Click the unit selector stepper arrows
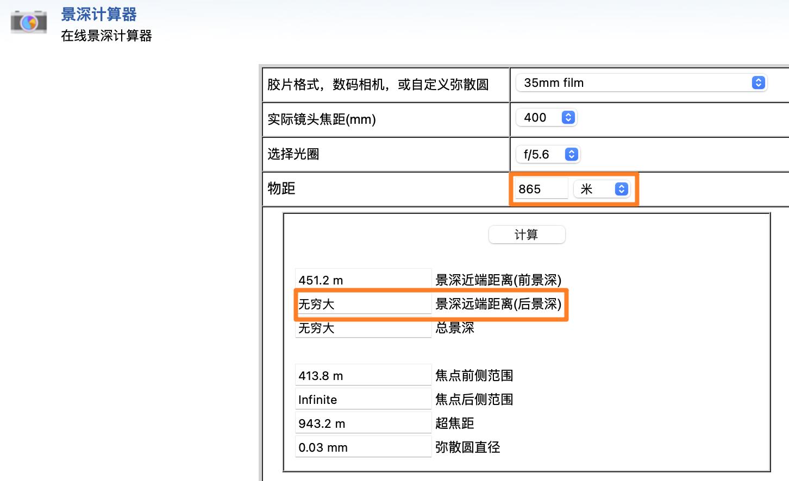The image size is (789, 481). 621,188
